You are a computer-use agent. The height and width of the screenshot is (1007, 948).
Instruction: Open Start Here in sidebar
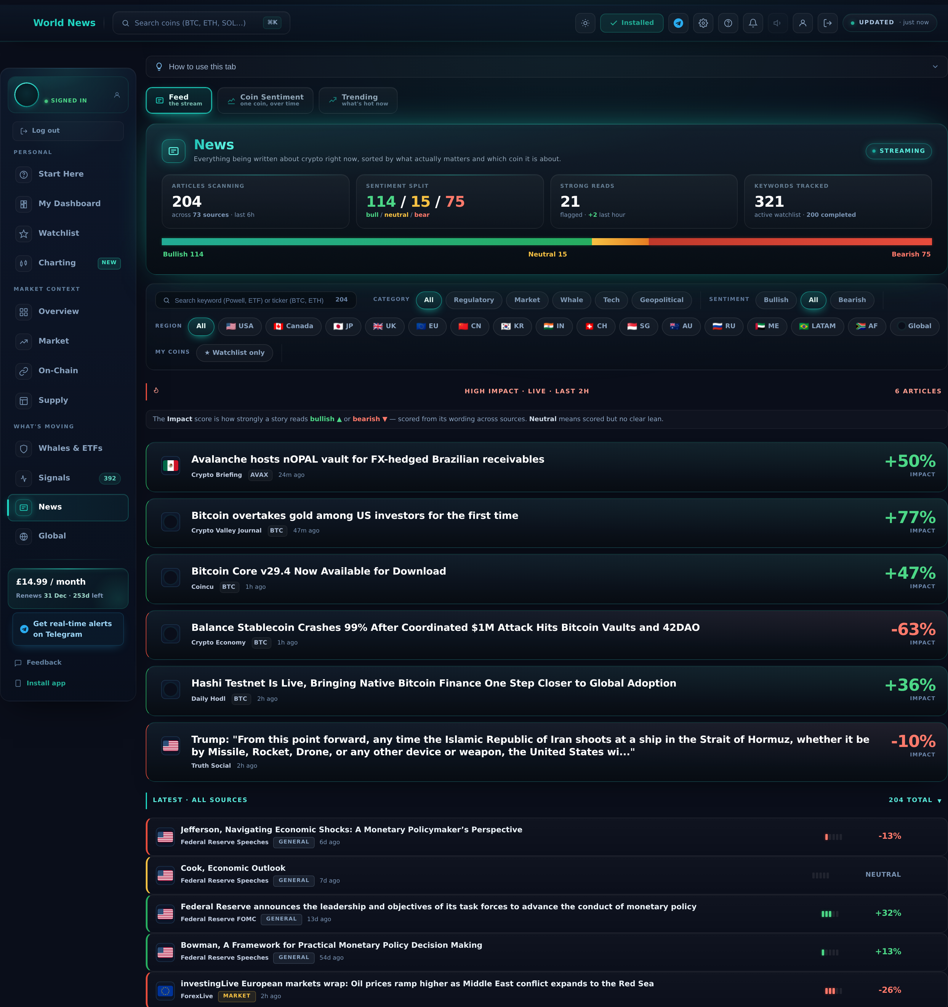(68, 174)
